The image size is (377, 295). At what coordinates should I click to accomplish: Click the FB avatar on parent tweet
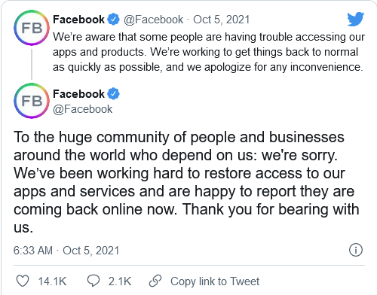(x=32, y=28)
